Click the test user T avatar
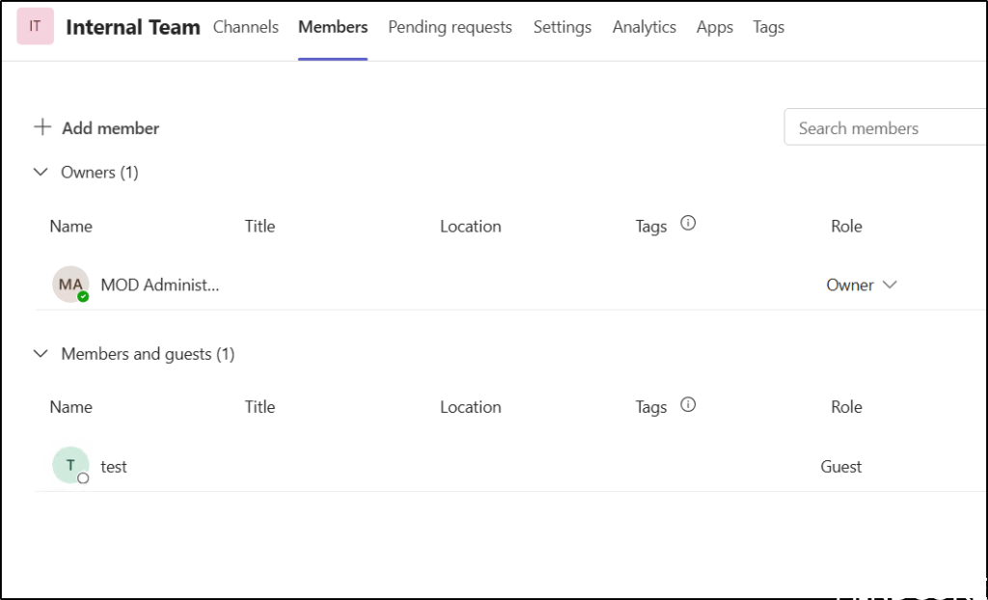Viewport: 988px width, 600px height. click(x=70, y=466)
